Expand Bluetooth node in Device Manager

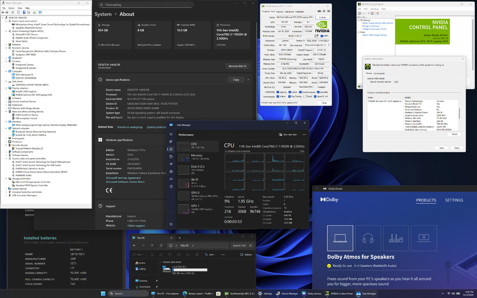point(6,58)
